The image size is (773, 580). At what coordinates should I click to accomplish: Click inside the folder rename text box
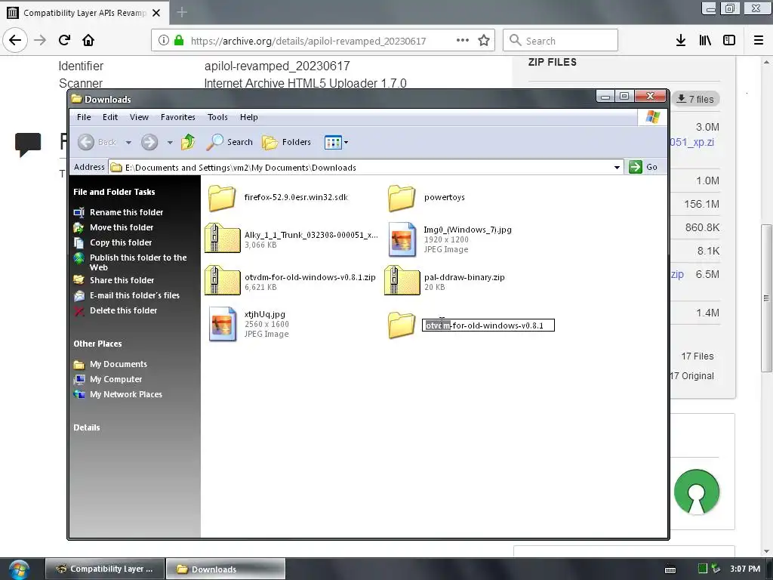(x=488, y=325)
